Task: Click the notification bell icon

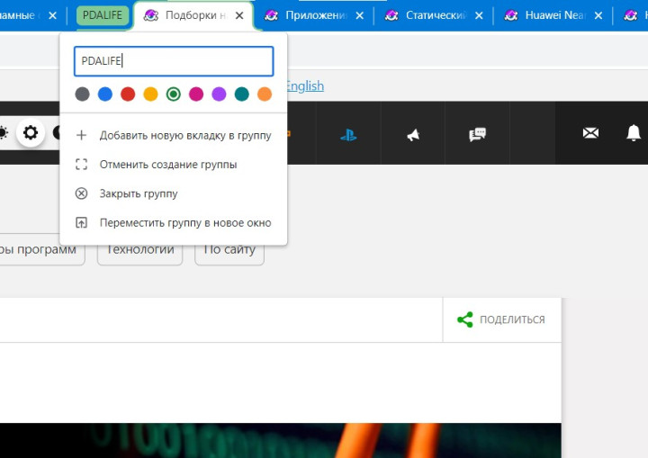Action: point(634,133)
